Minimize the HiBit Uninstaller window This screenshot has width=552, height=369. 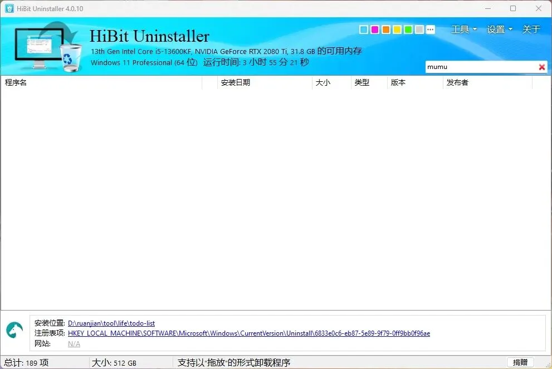pos(488,8)
